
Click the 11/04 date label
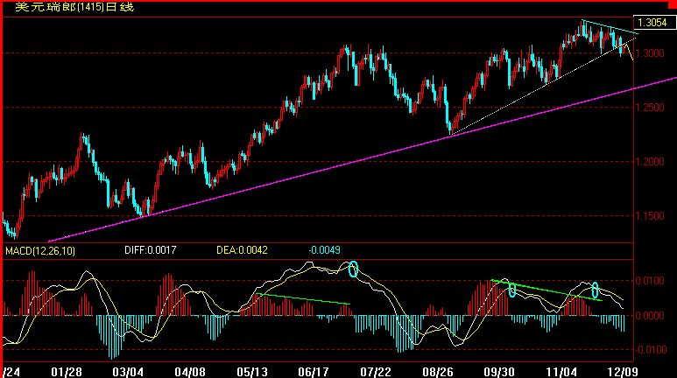pyautogui.click(x=561, y=372)
